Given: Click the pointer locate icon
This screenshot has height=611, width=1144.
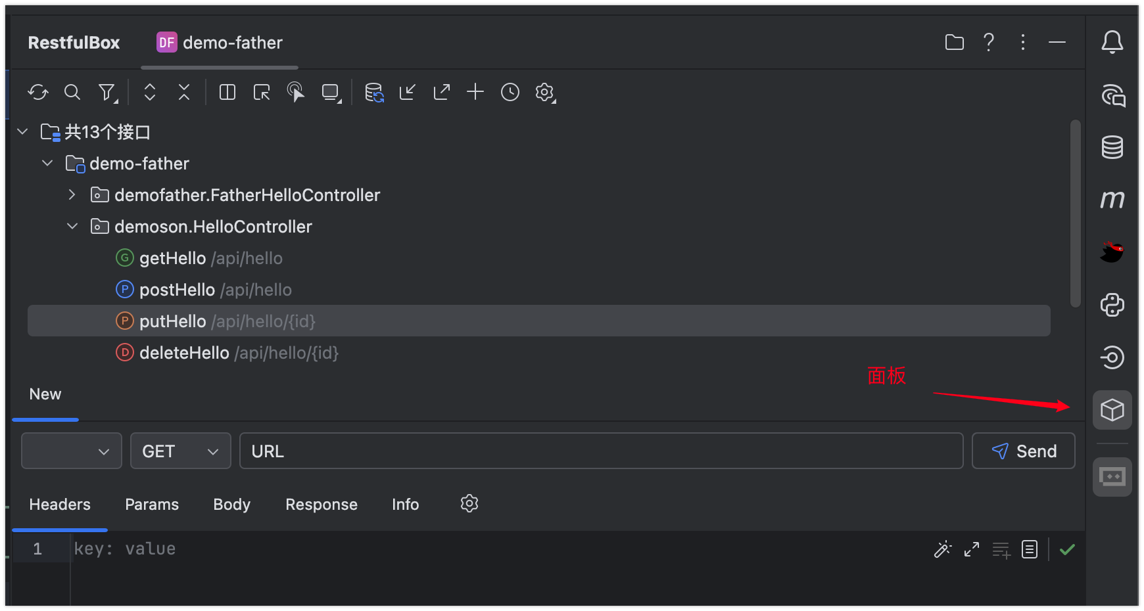Looking at the screenshot, I should (296, 93).
